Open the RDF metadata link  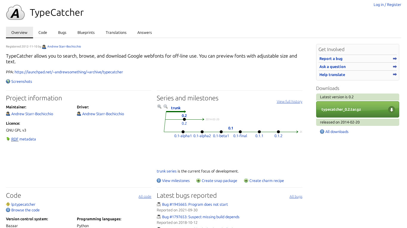click(24, 139)
